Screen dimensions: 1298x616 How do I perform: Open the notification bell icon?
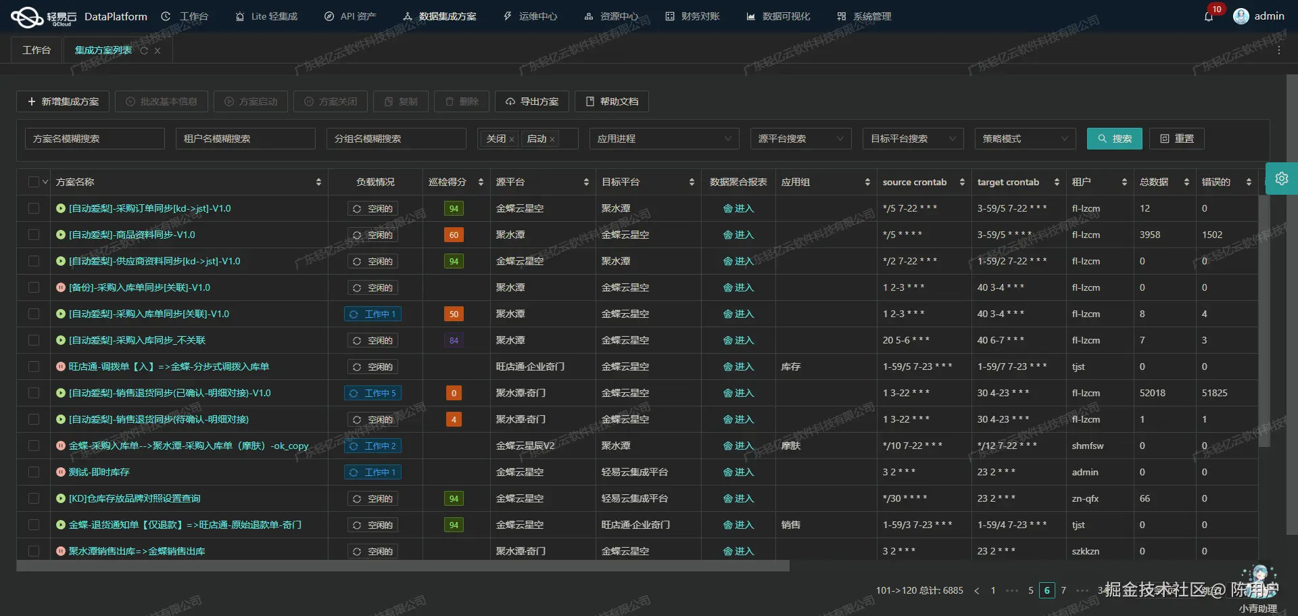tap(1209, 16)
